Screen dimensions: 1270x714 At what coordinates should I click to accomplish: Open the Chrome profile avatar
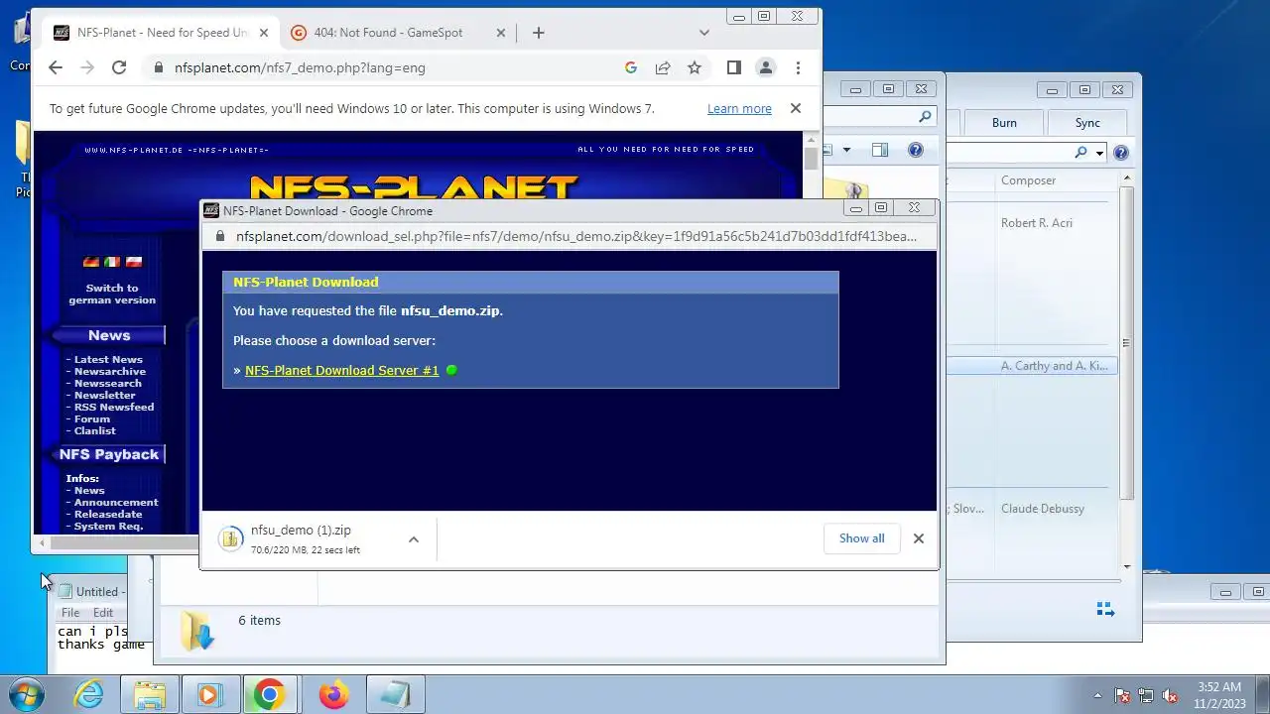pyautogui.click(x=766, y=67)
